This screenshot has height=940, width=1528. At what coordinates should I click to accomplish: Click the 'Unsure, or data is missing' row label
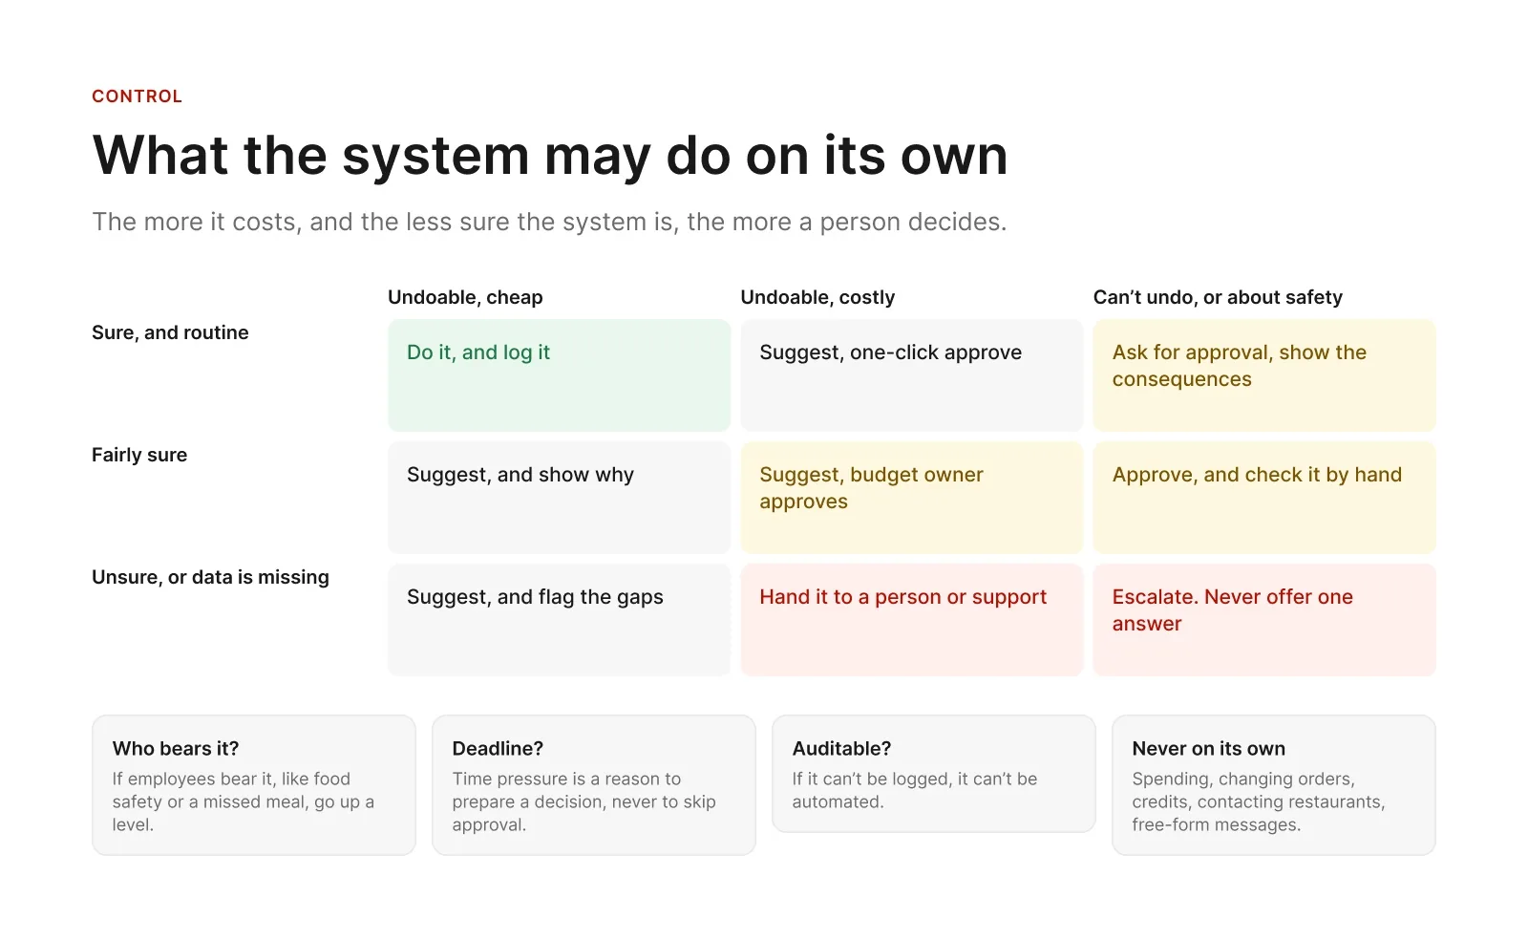click(210, 577)
